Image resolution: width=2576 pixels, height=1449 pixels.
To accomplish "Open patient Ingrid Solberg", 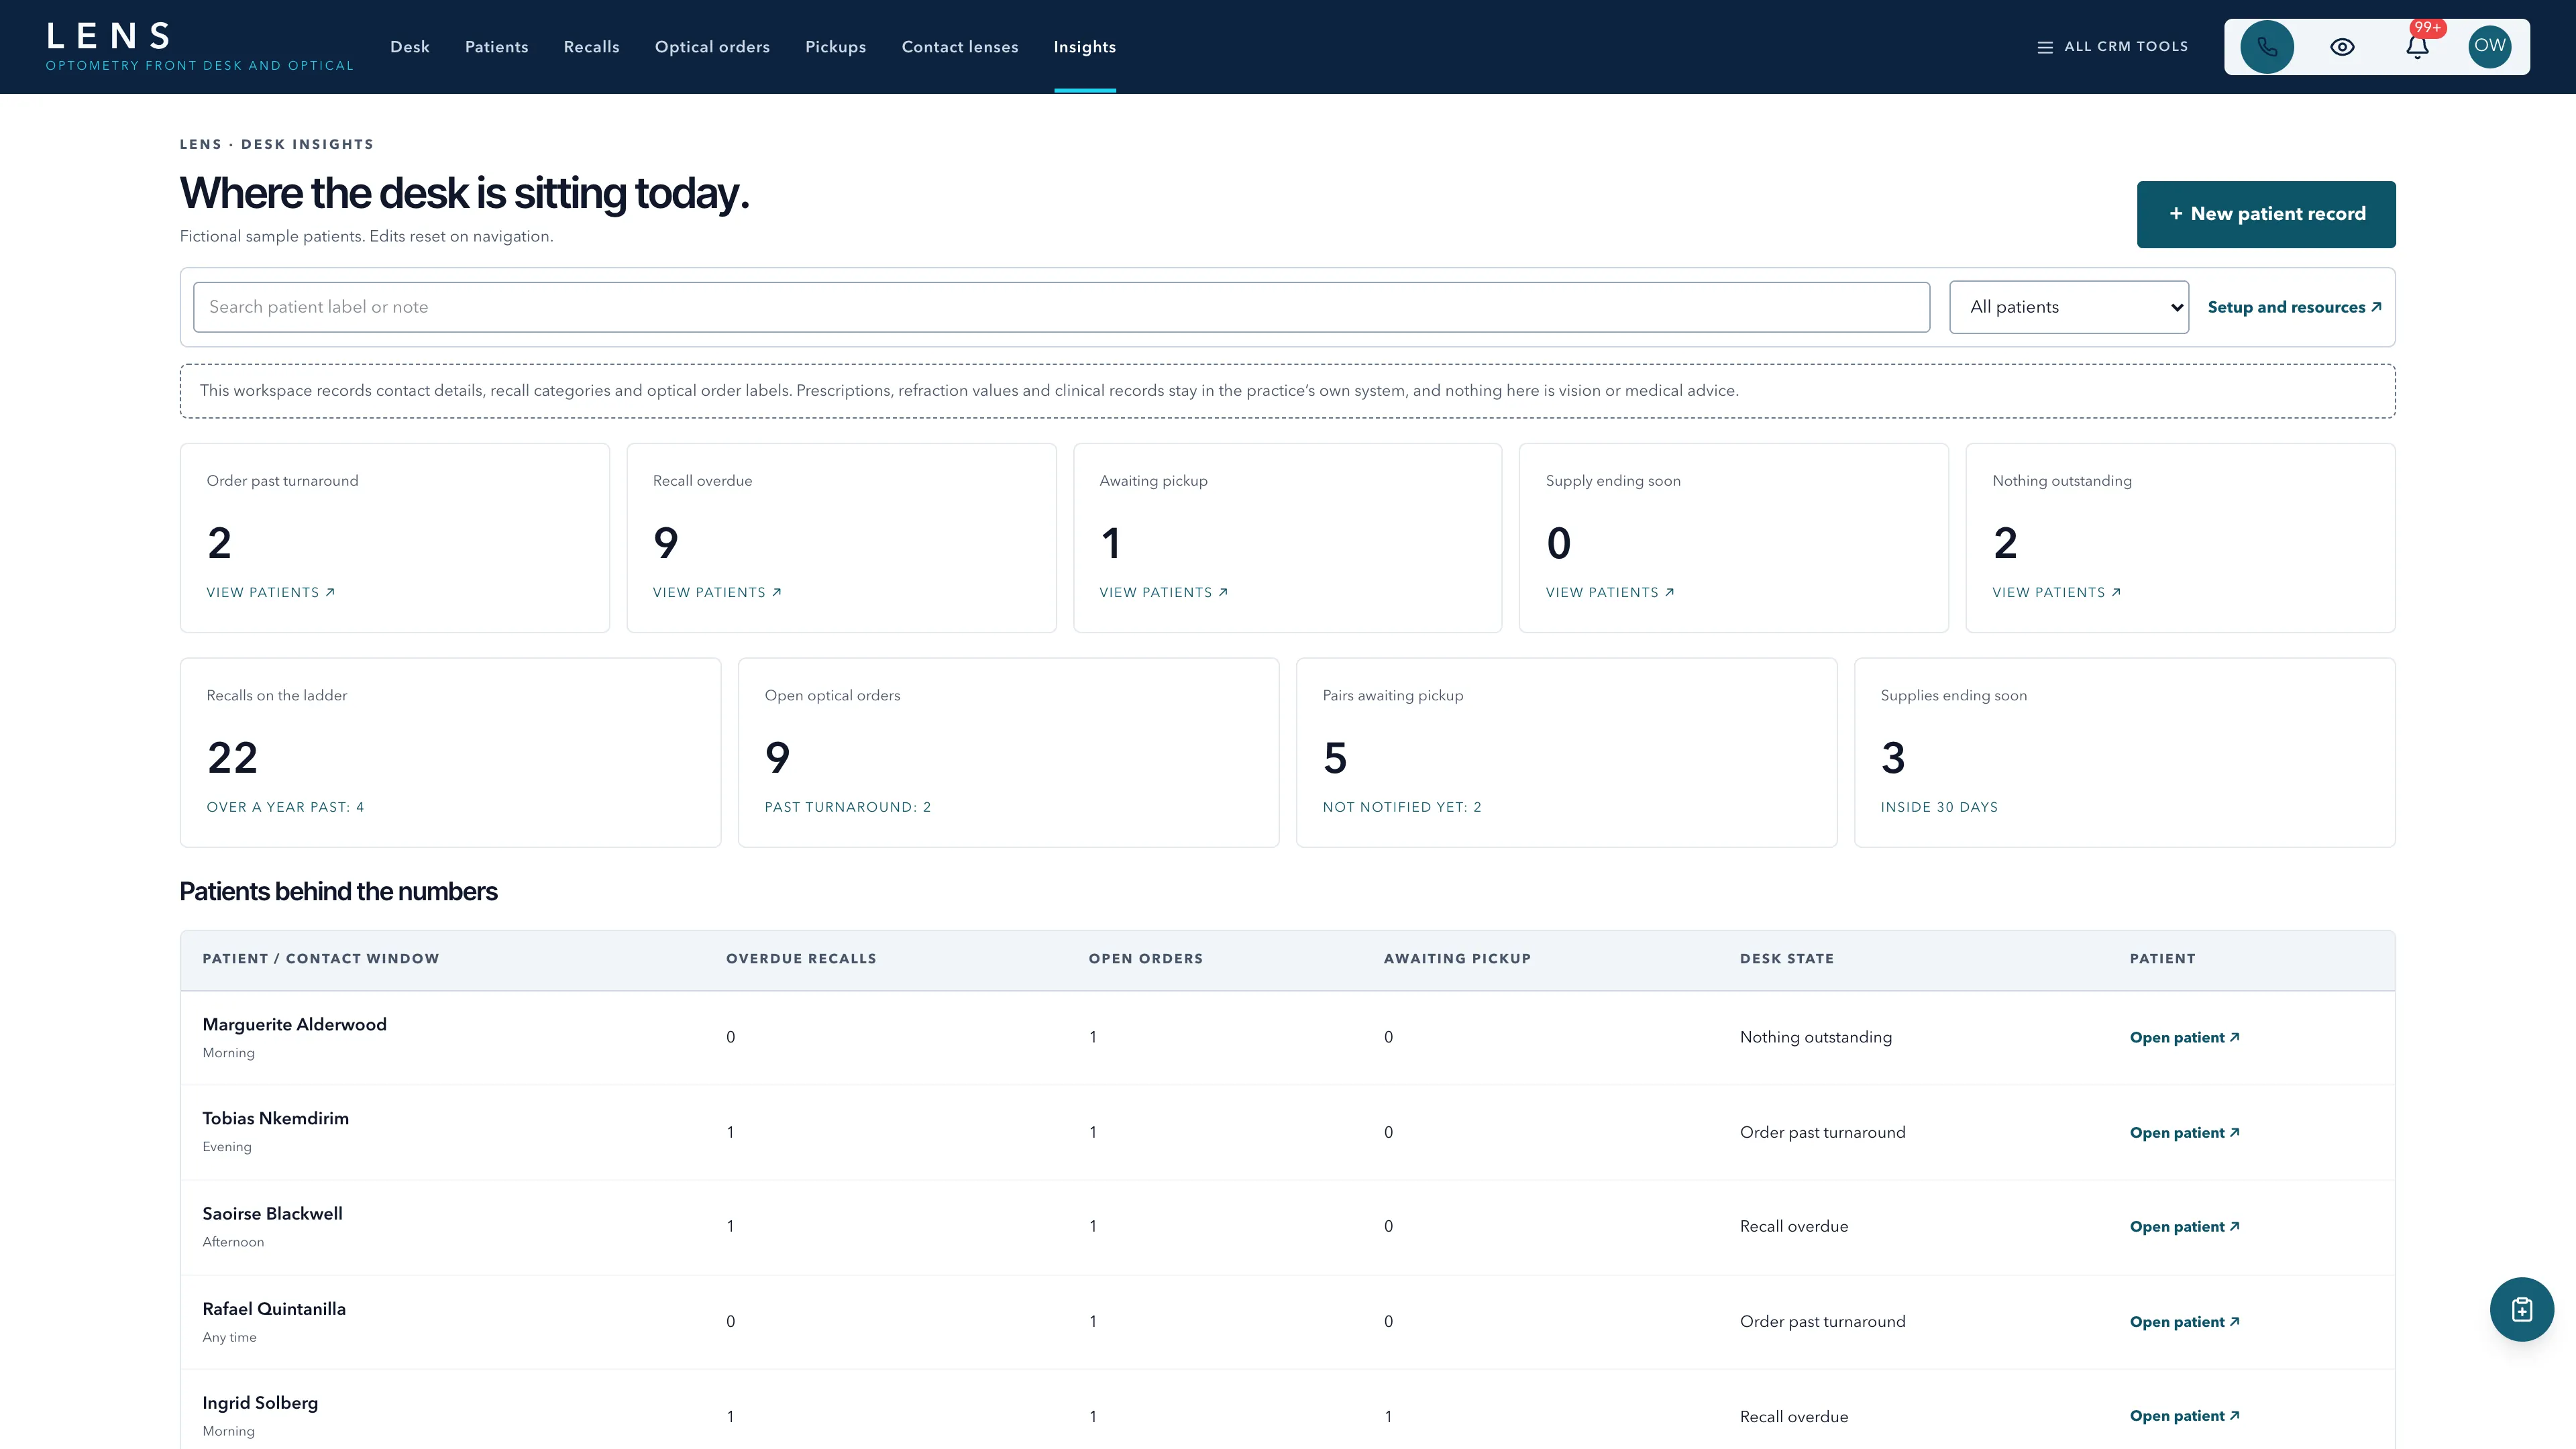I will point(2184,1415).
